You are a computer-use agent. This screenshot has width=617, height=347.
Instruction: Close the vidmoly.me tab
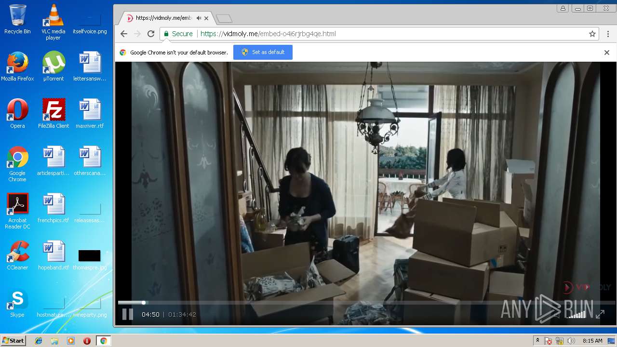(x=206, y=18)
